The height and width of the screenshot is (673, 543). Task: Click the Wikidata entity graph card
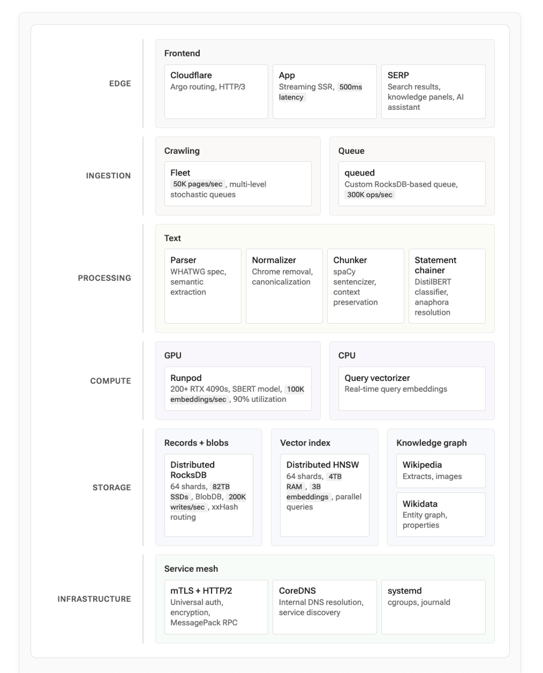pyautogui.click(x=440, y=514)
